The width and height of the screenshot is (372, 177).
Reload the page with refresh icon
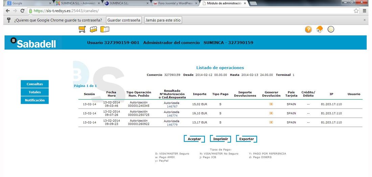pyautogui.click(x=23, y=11)
